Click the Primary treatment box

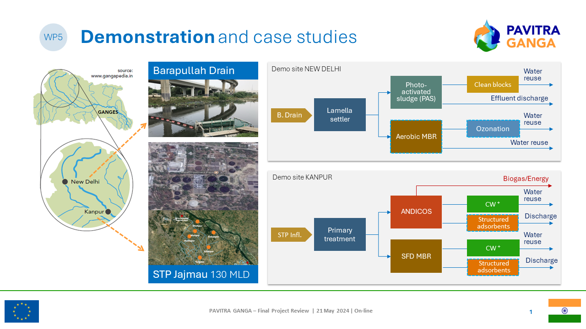tap(340, 234)
